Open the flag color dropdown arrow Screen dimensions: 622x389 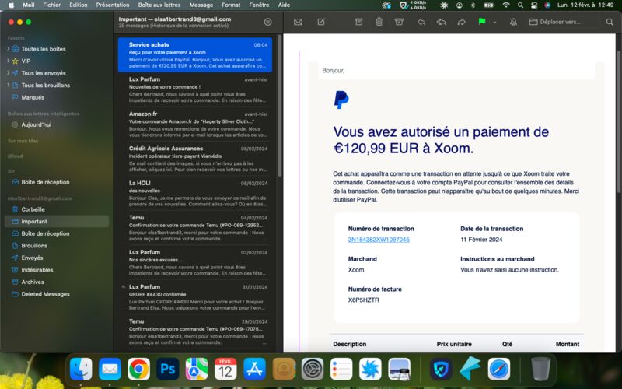click(494, 23)
